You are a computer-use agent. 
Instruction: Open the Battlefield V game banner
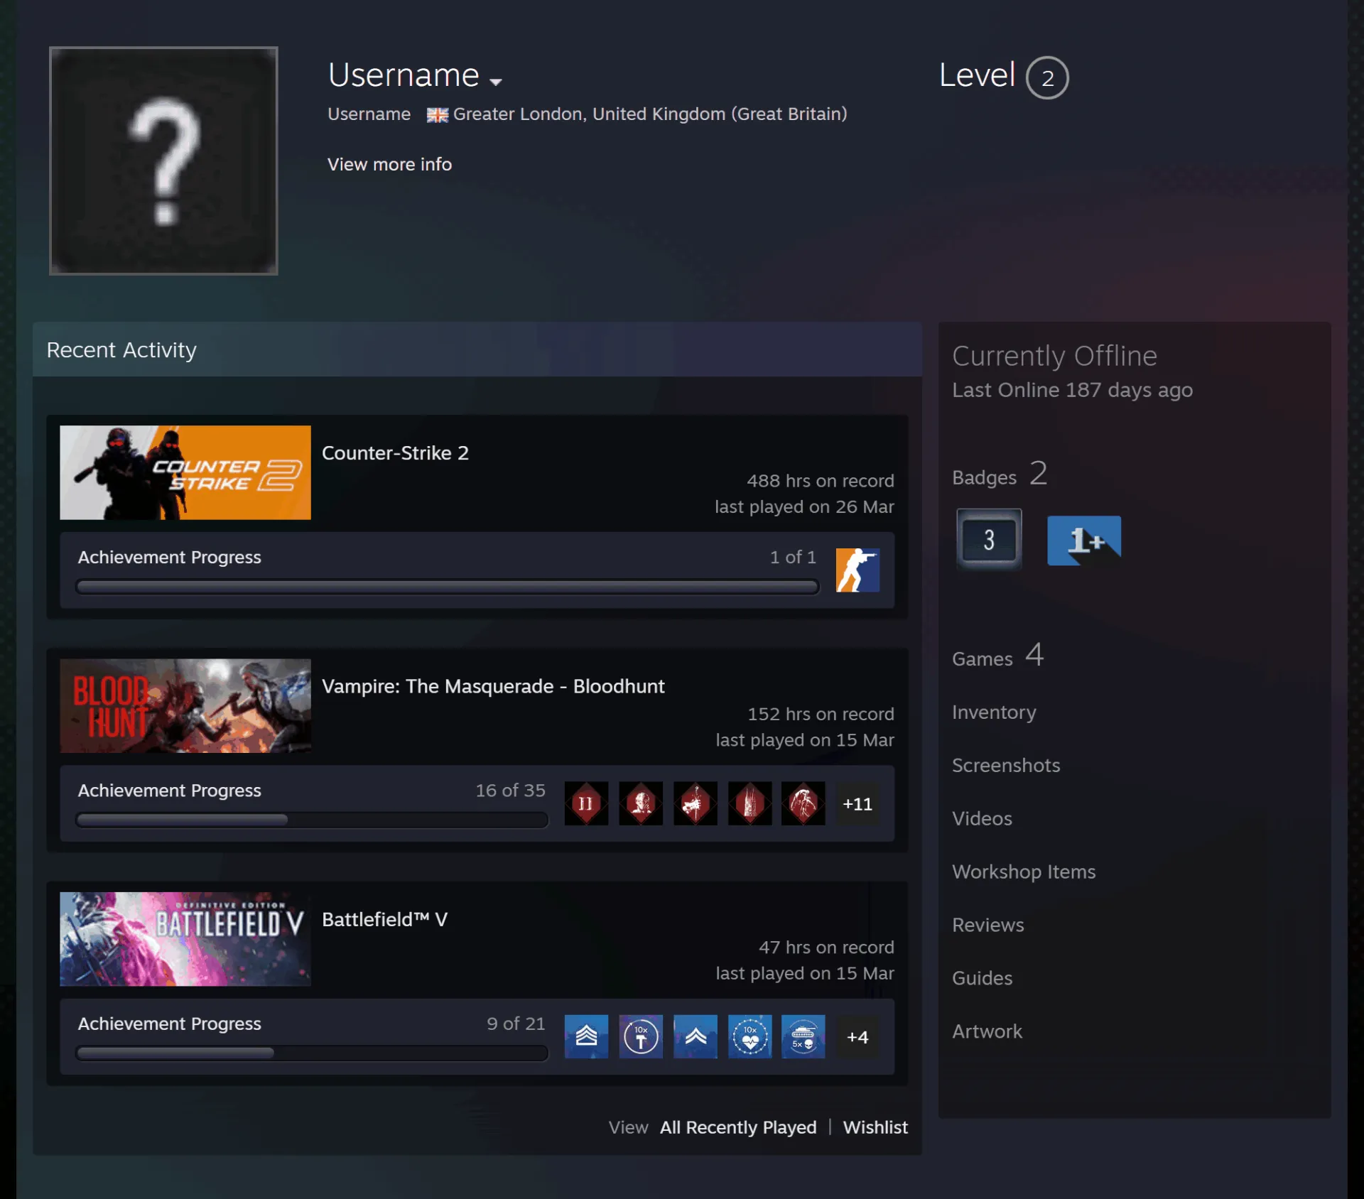185,939
